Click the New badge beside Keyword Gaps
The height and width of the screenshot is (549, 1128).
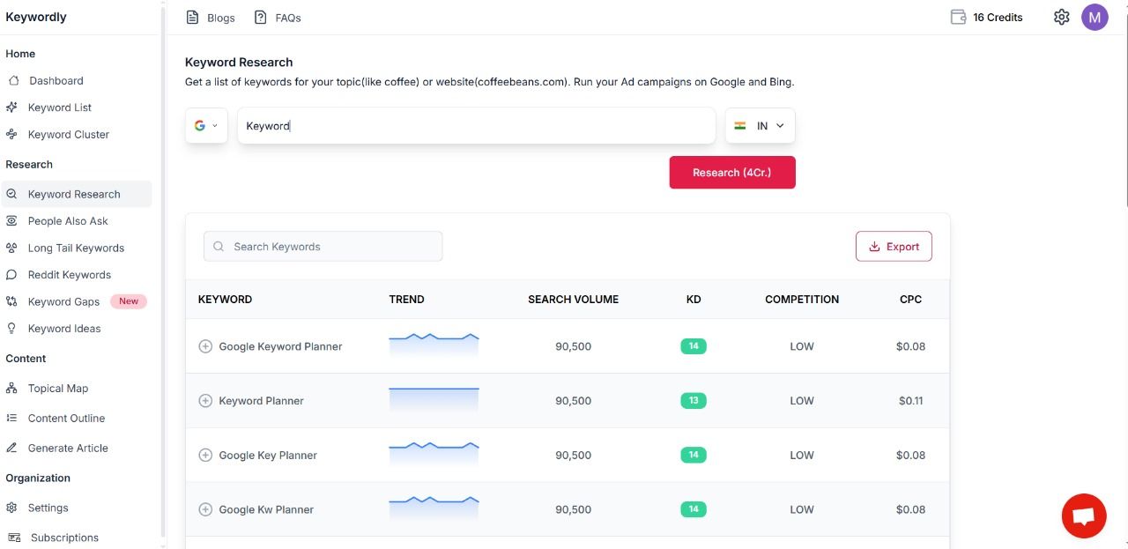click(129, 301)
